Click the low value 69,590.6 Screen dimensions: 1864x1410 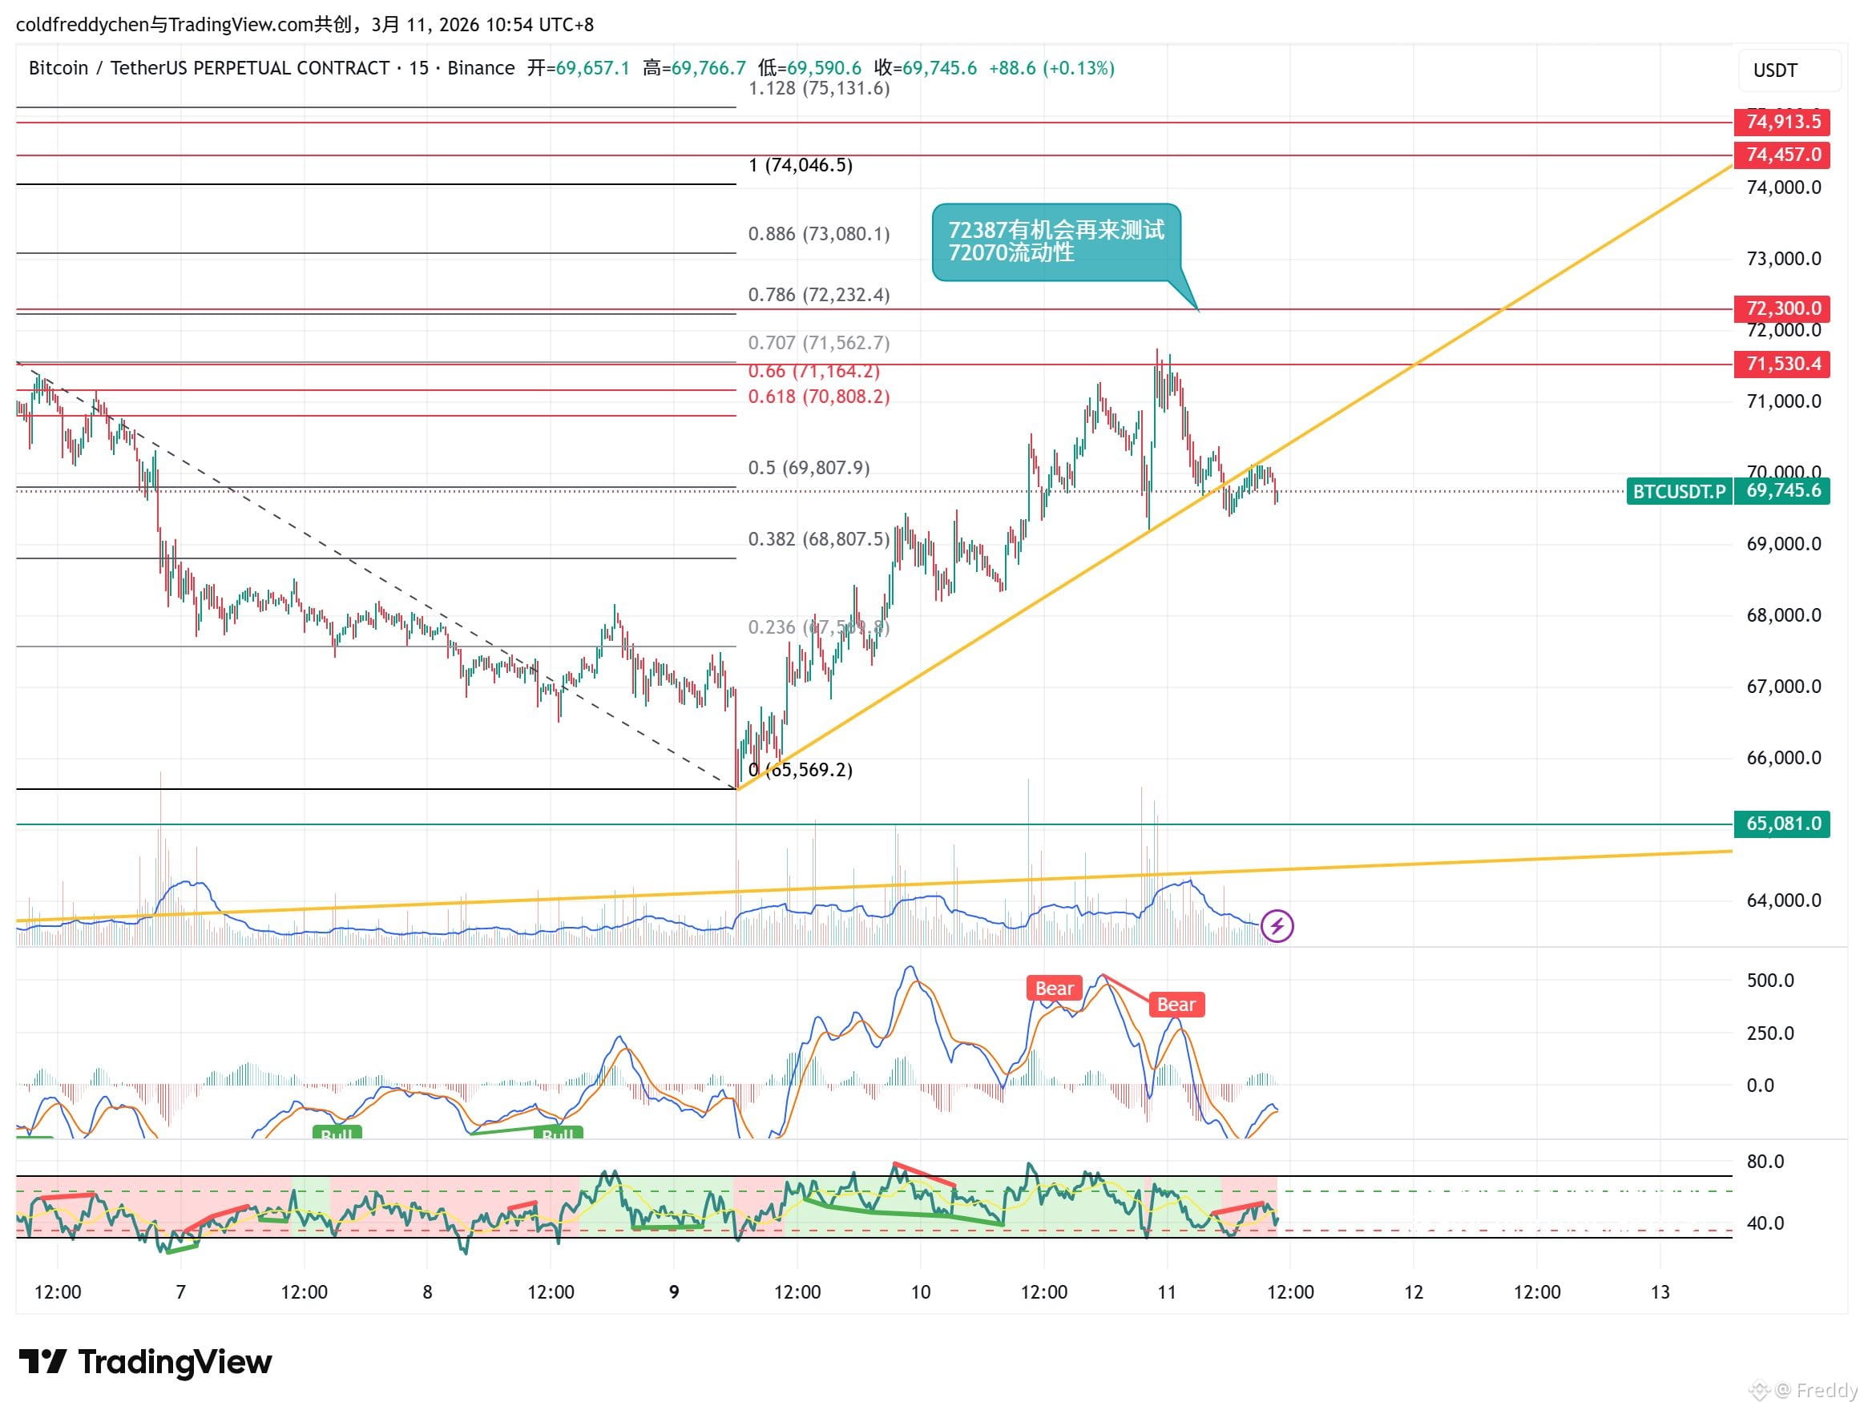pos(824,68)
